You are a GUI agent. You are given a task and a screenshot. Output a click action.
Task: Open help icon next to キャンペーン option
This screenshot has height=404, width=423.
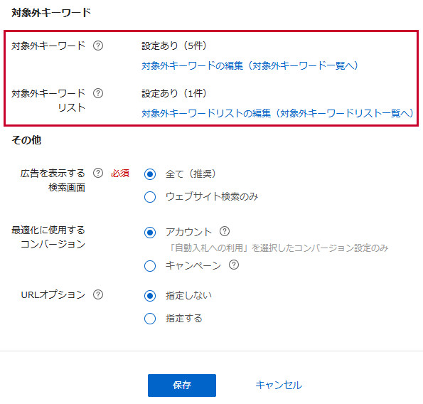point(234,265)
